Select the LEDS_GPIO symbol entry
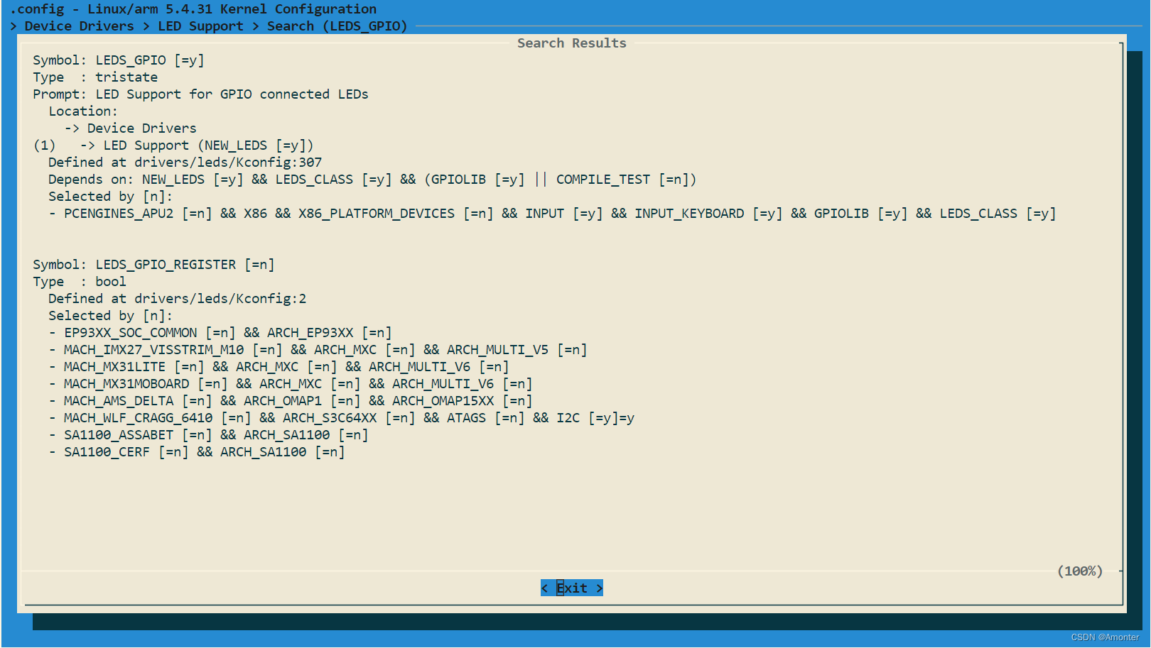This screenshot has height=648, width=1151. click(119, 60)
